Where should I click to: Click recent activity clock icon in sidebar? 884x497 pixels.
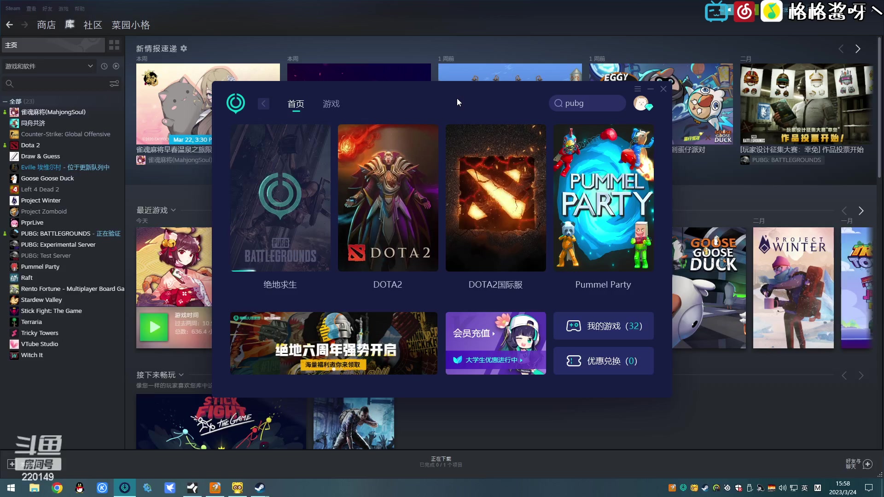click(x=104, y=66)
